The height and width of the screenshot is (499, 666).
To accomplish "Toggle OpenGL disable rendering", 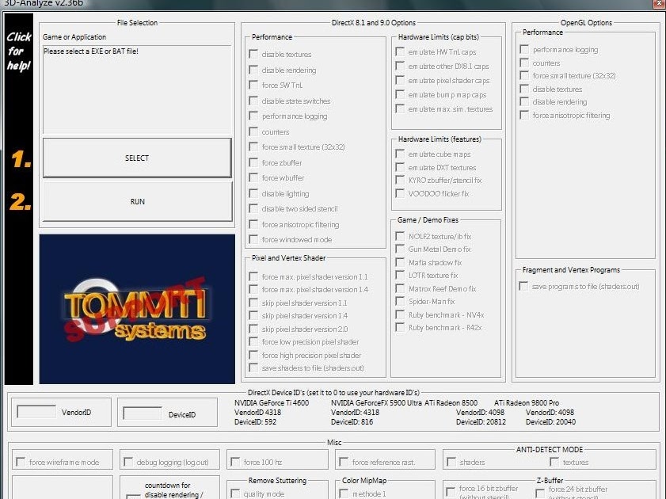I will pos(524,102).
